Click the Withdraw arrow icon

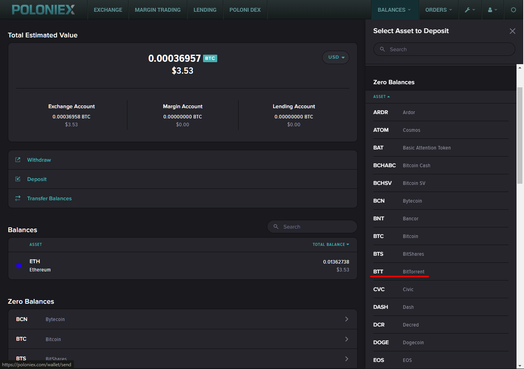click(x=18, y=160)
